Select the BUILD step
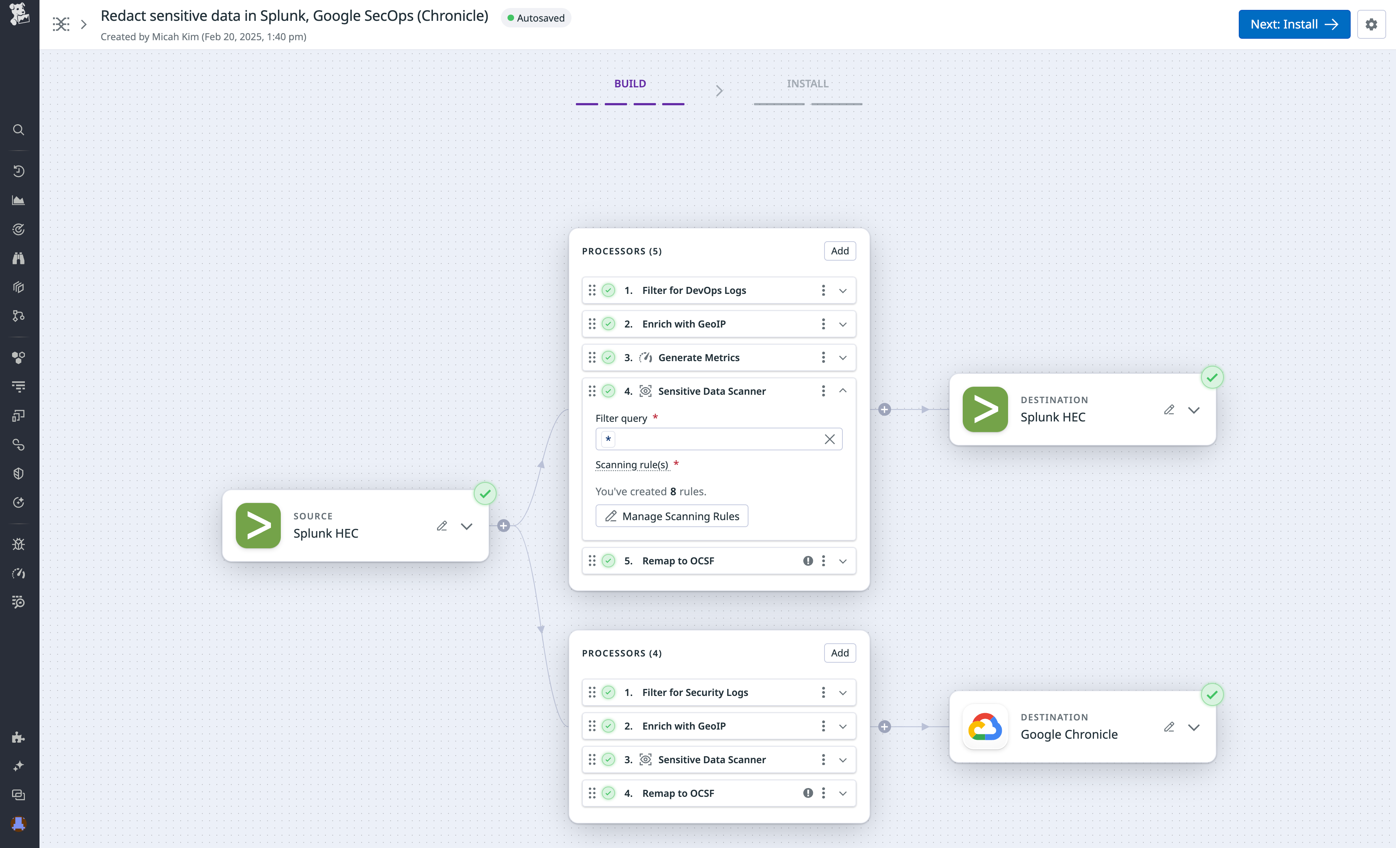1396x848 pixels. click(630, 83)
